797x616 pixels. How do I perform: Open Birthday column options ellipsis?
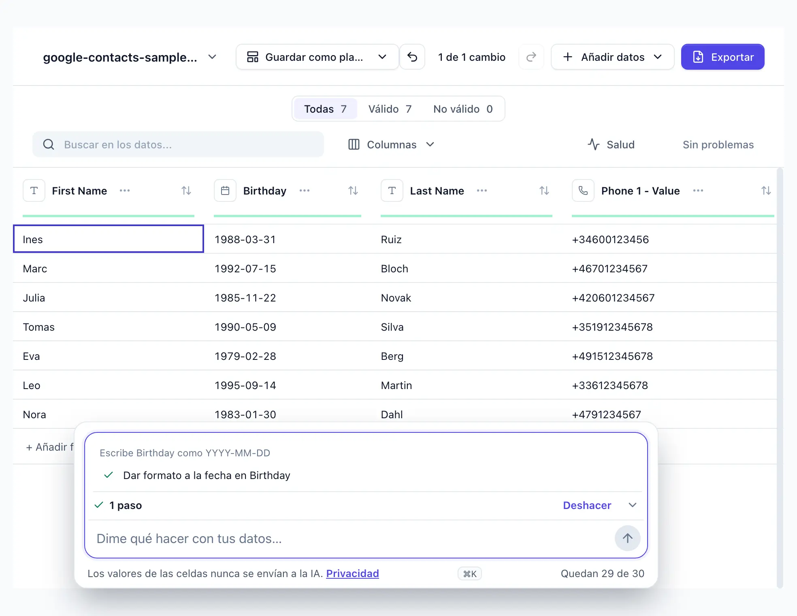(305, 190)
